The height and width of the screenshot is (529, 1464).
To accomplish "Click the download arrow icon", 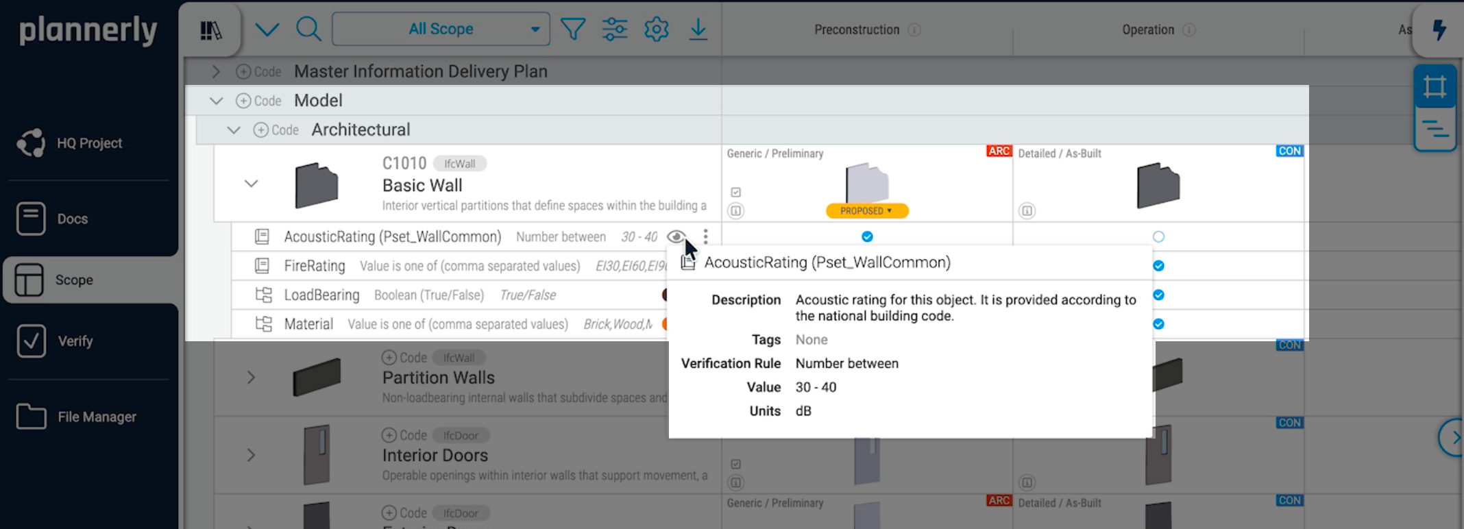I will point(698,29).
